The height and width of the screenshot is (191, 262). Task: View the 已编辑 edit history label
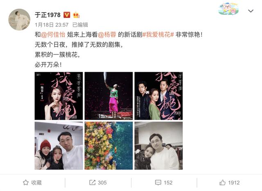point(80,25)
